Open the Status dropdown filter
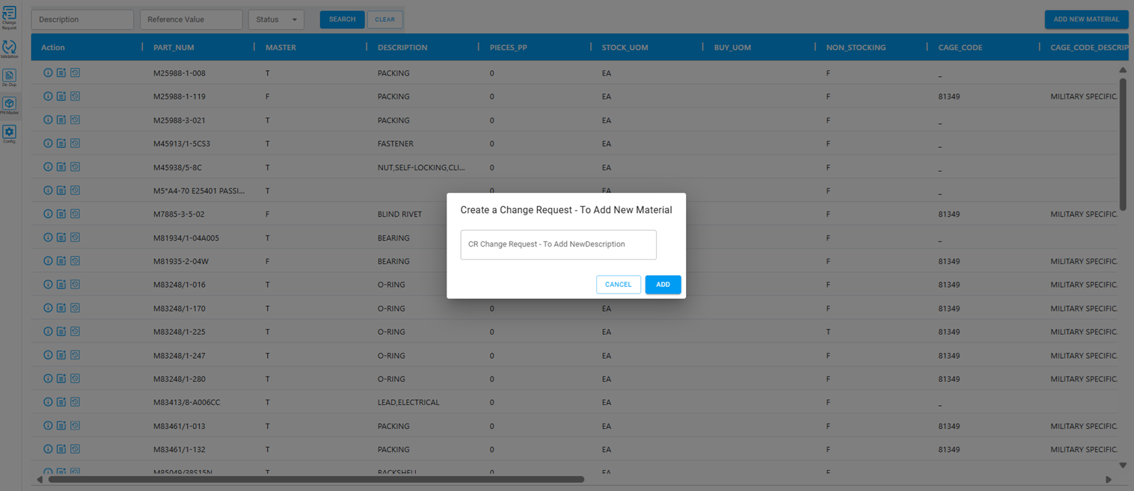This screenshot has width=1134, height=491. 276,19
